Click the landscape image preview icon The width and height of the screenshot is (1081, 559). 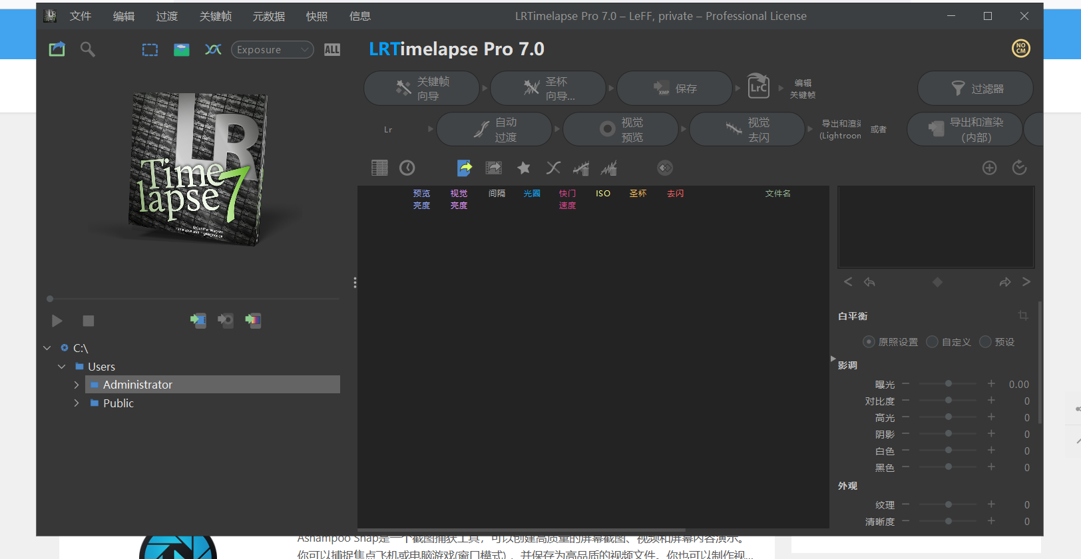click(182, 49)
